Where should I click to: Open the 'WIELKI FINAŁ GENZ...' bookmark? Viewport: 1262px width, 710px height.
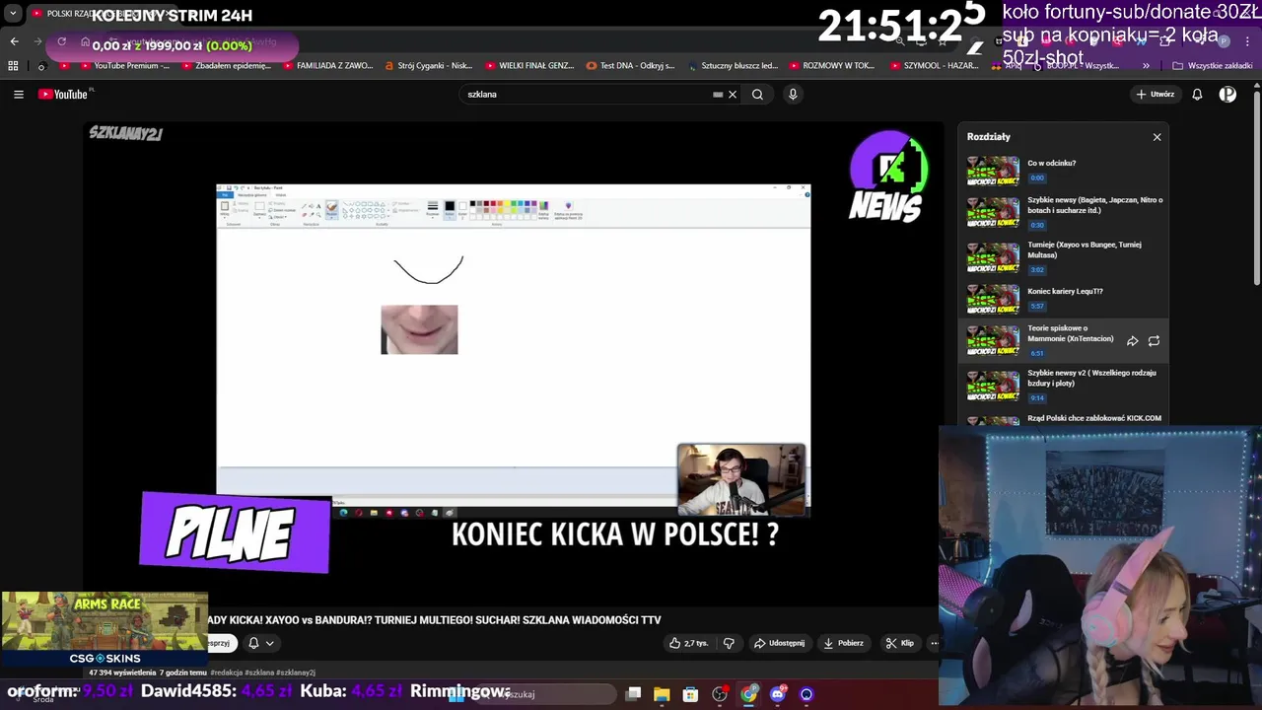[529, 66]
